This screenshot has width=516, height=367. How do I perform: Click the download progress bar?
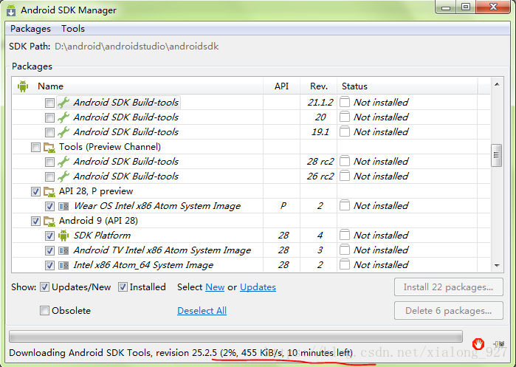click(235, 337)
